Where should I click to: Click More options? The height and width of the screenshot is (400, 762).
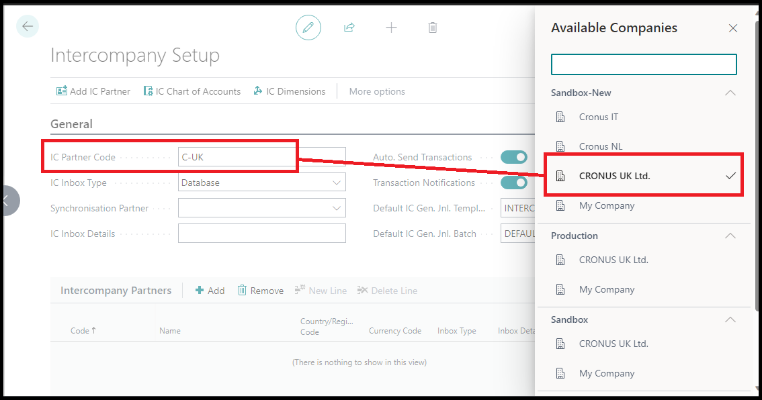[377, 91]
